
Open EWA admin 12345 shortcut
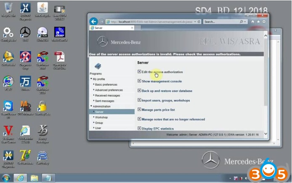[x=25, y=134]
